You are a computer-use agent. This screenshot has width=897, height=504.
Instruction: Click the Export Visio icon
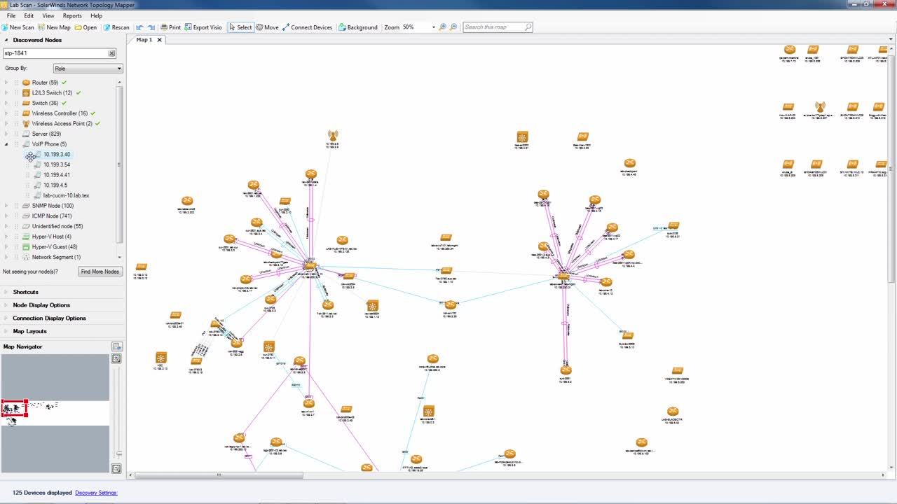pyautogui.click(x=203, y=27)
